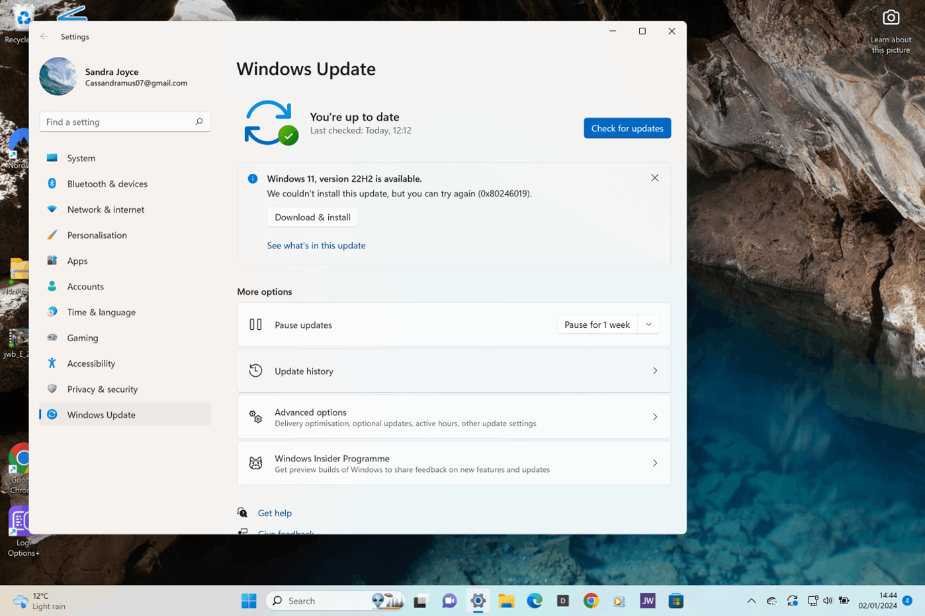This screenshot has height=616, width=925.
Task: Click the Find a setting search box
Action: point(125,122)
